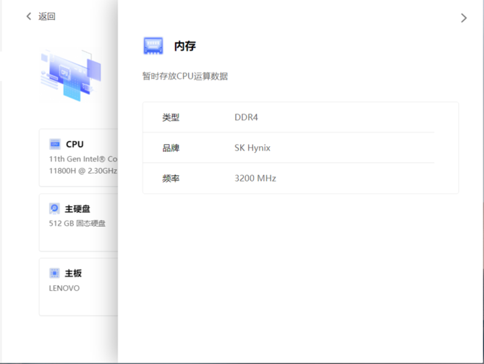Click the 主板 motherboard icon

(x=55, y=273)
